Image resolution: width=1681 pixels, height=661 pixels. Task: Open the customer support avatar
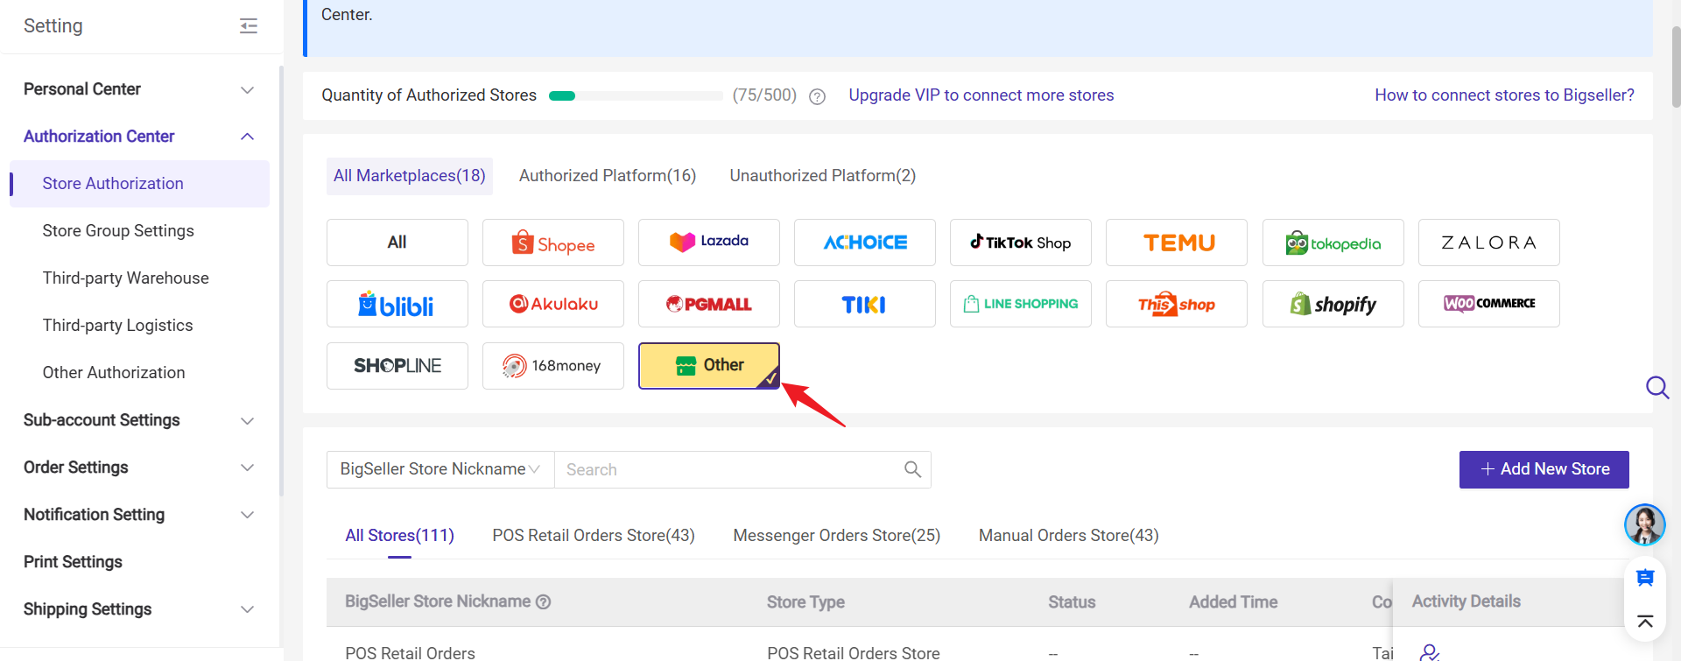pyautogui.click(x=1644, y=524)
